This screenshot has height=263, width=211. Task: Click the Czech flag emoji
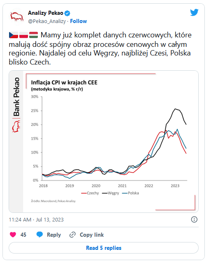click(x=14, y=35)
